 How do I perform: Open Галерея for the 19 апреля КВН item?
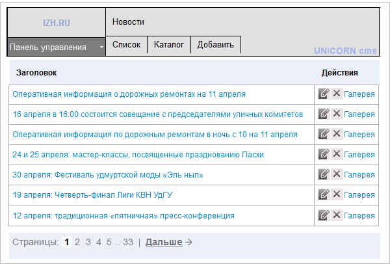click(359, 195)
